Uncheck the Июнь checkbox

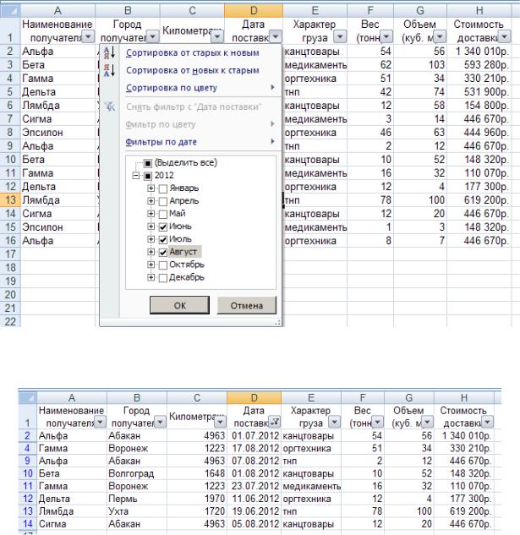[x=163, y=227]
